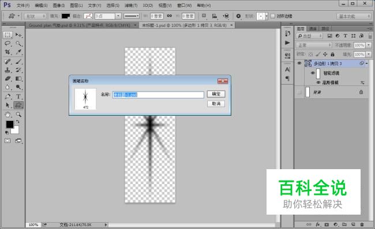Open the Character panel icon
Viewport: 375px width, 229px height.
(x=287, y=70)
